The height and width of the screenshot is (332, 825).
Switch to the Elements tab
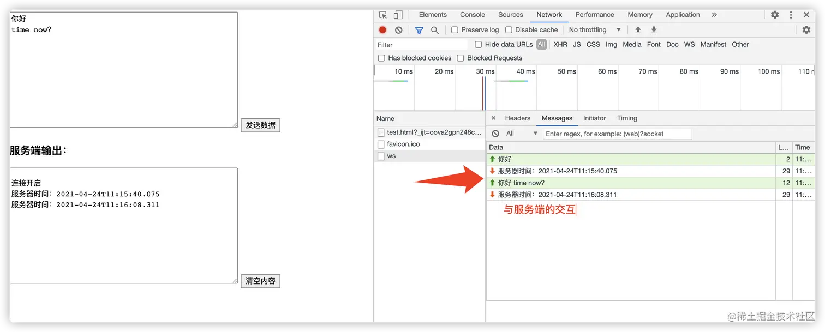433,15
